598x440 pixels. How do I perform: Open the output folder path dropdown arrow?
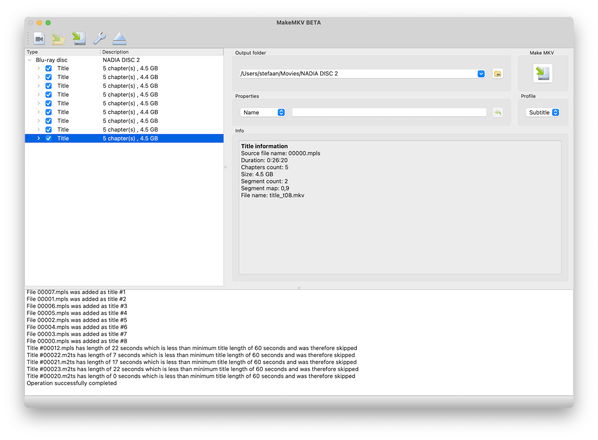click(x=481, y=74)
